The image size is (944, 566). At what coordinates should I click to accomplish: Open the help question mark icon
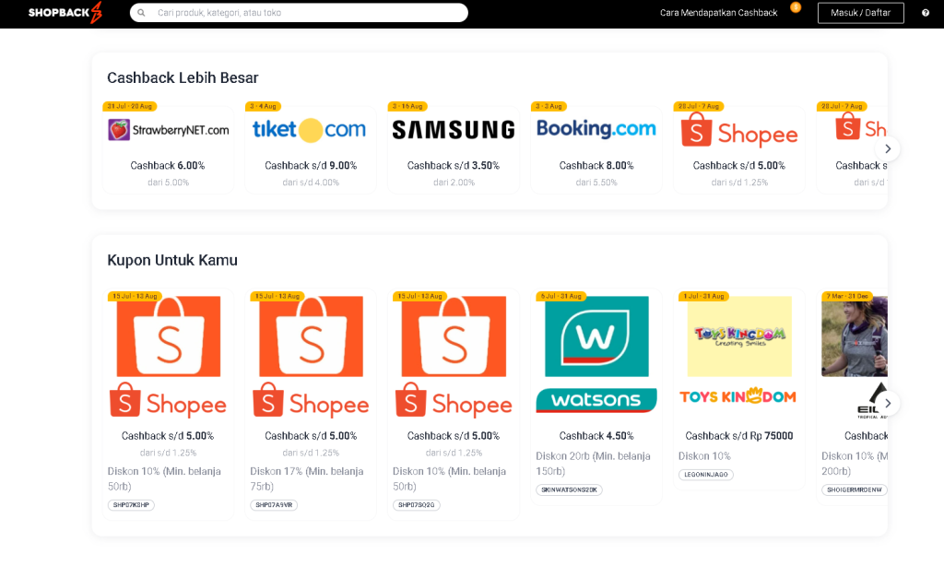[x=926, y=13]
